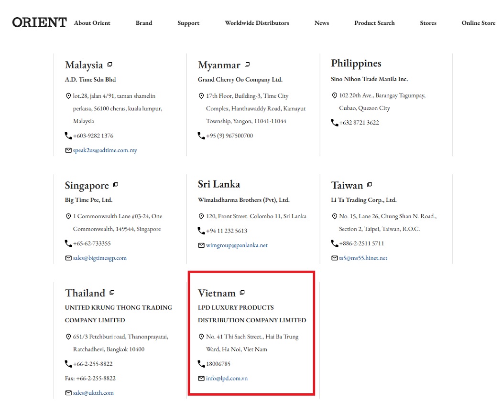Viewport: 502px width, 411px height.
Task: Email sales@uktth.com
Action: coord(93,393)
